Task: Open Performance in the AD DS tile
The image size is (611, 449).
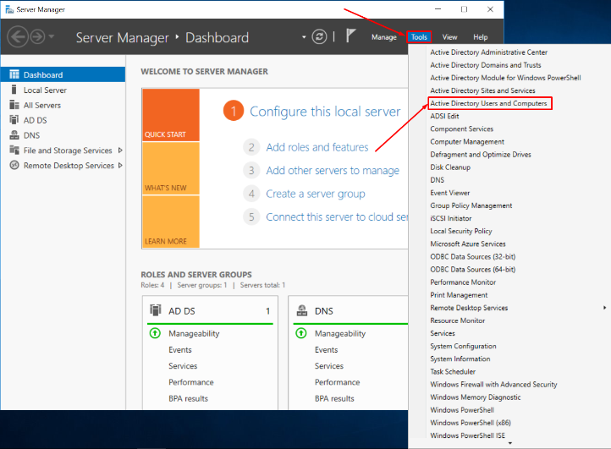Action: coord(191,382)
